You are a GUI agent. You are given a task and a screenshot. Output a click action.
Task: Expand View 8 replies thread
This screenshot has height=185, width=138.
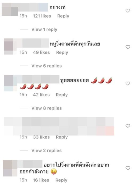pos(47,108)
